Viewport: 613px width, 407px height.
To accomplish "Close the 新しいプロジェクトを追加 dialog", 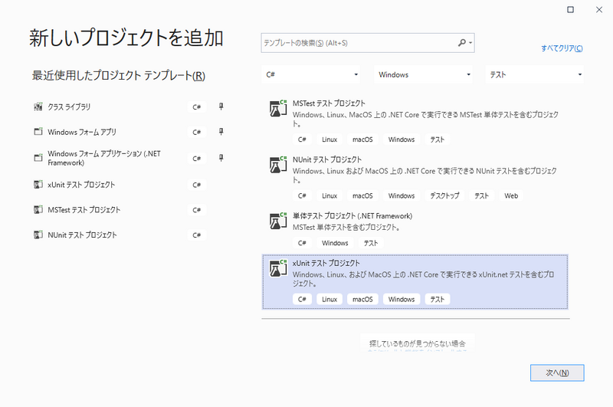I will click(599, 9).
